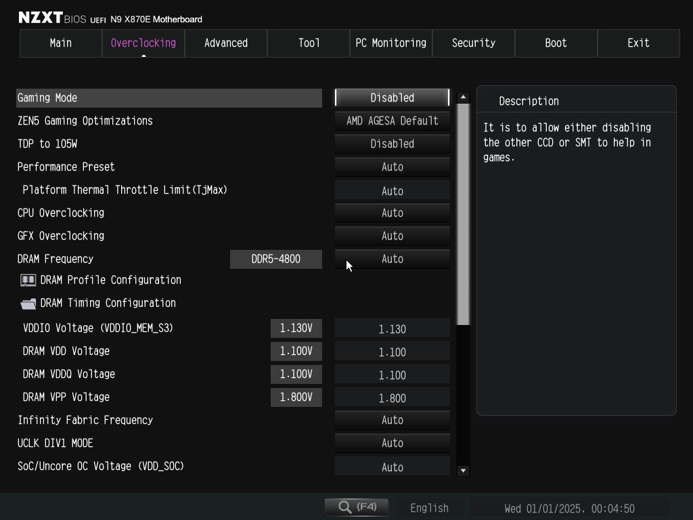Viewport: 693px width, 520px height.
Task: Open ZEN5 Gaming Optimizations selector
Action: click(392, 121)
